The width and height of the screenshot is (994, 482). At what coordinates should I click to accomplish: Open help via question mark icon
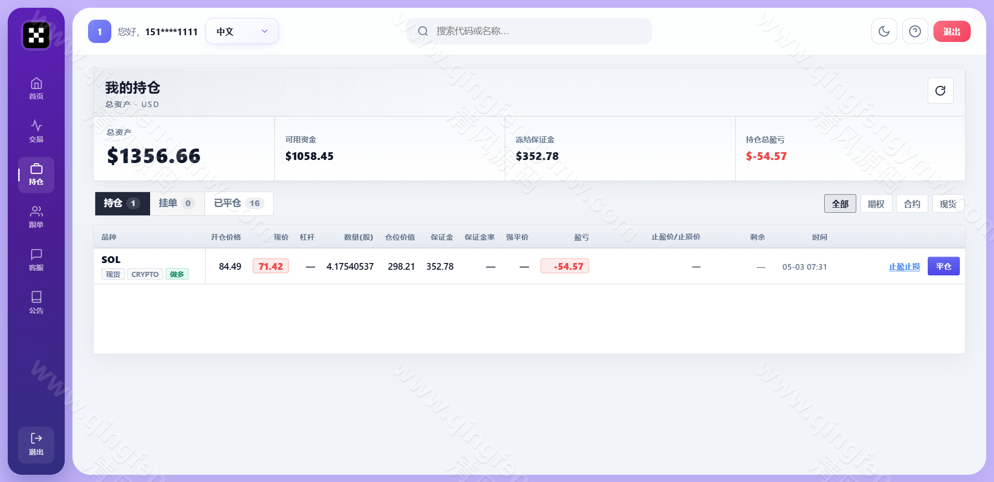[915, 32]
